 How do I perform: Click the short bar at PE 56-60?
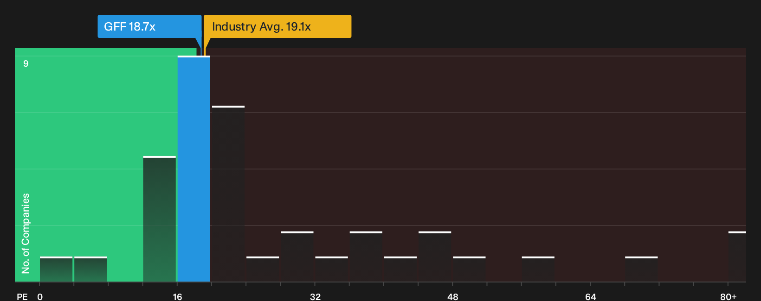[538, 269]
